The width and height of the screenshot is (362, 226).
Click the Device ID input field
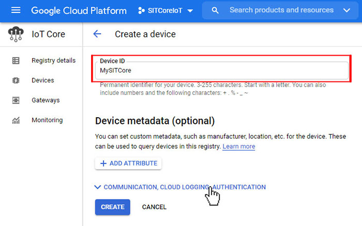coord(222,70)
